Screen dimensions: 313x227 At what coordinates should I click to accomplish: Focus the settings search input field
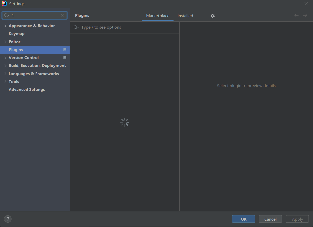tap(35, 15)
